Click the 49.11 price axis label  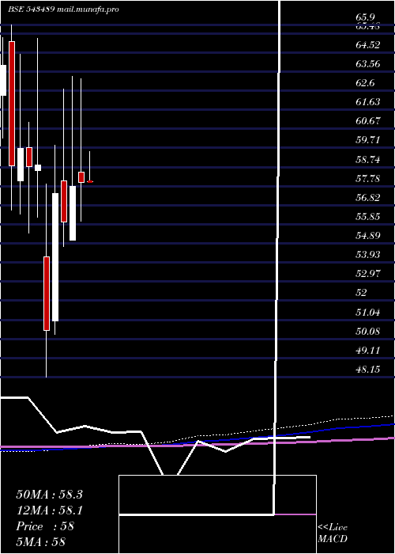click(x=368, y=351)
